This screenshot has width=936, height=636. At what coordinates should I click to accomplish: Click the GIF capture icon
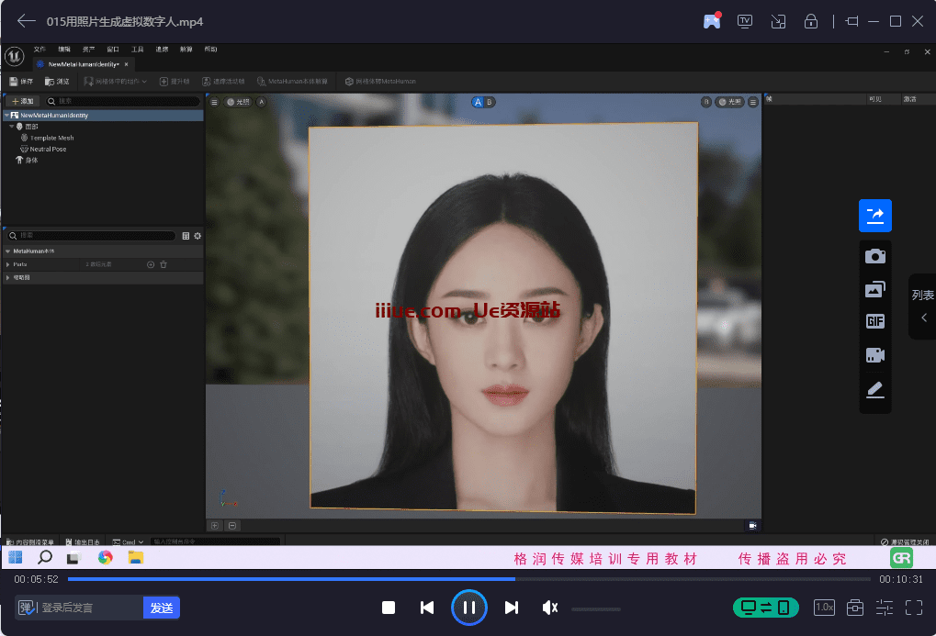874,321
